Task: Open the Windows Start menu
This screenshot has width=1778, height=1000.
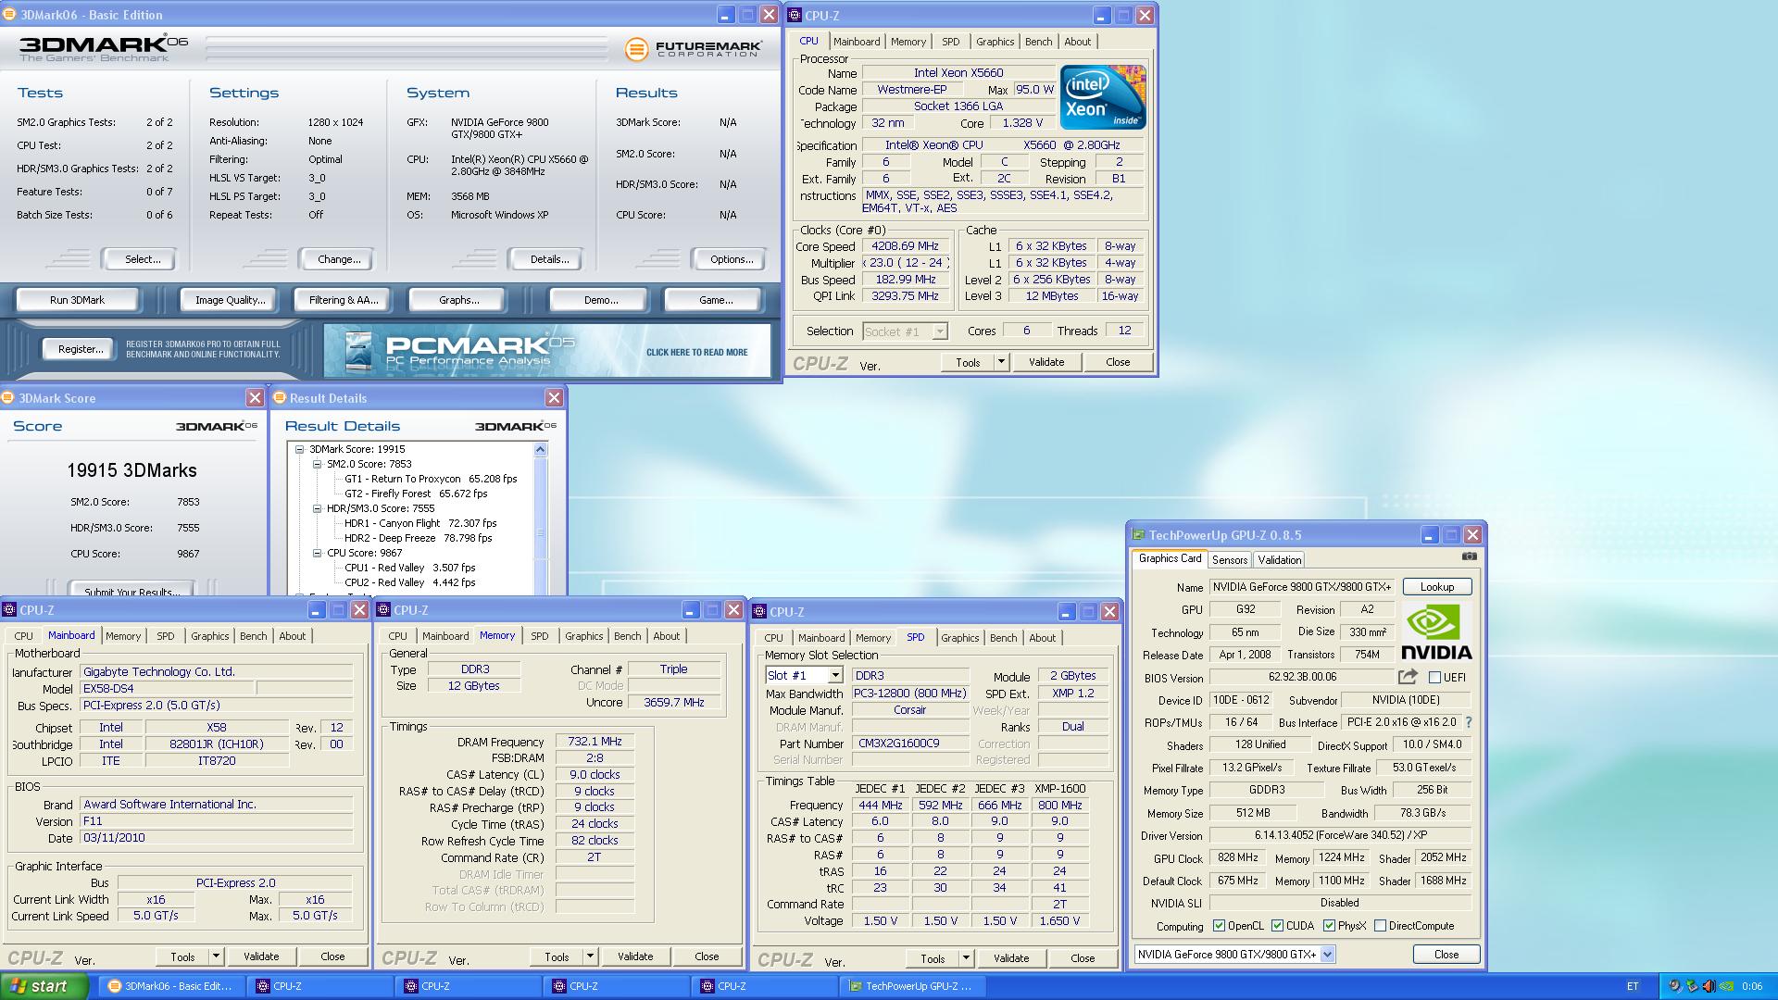Action: 44,986
